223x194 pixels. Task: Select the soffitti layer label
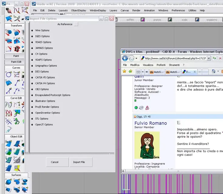(130, 20)
